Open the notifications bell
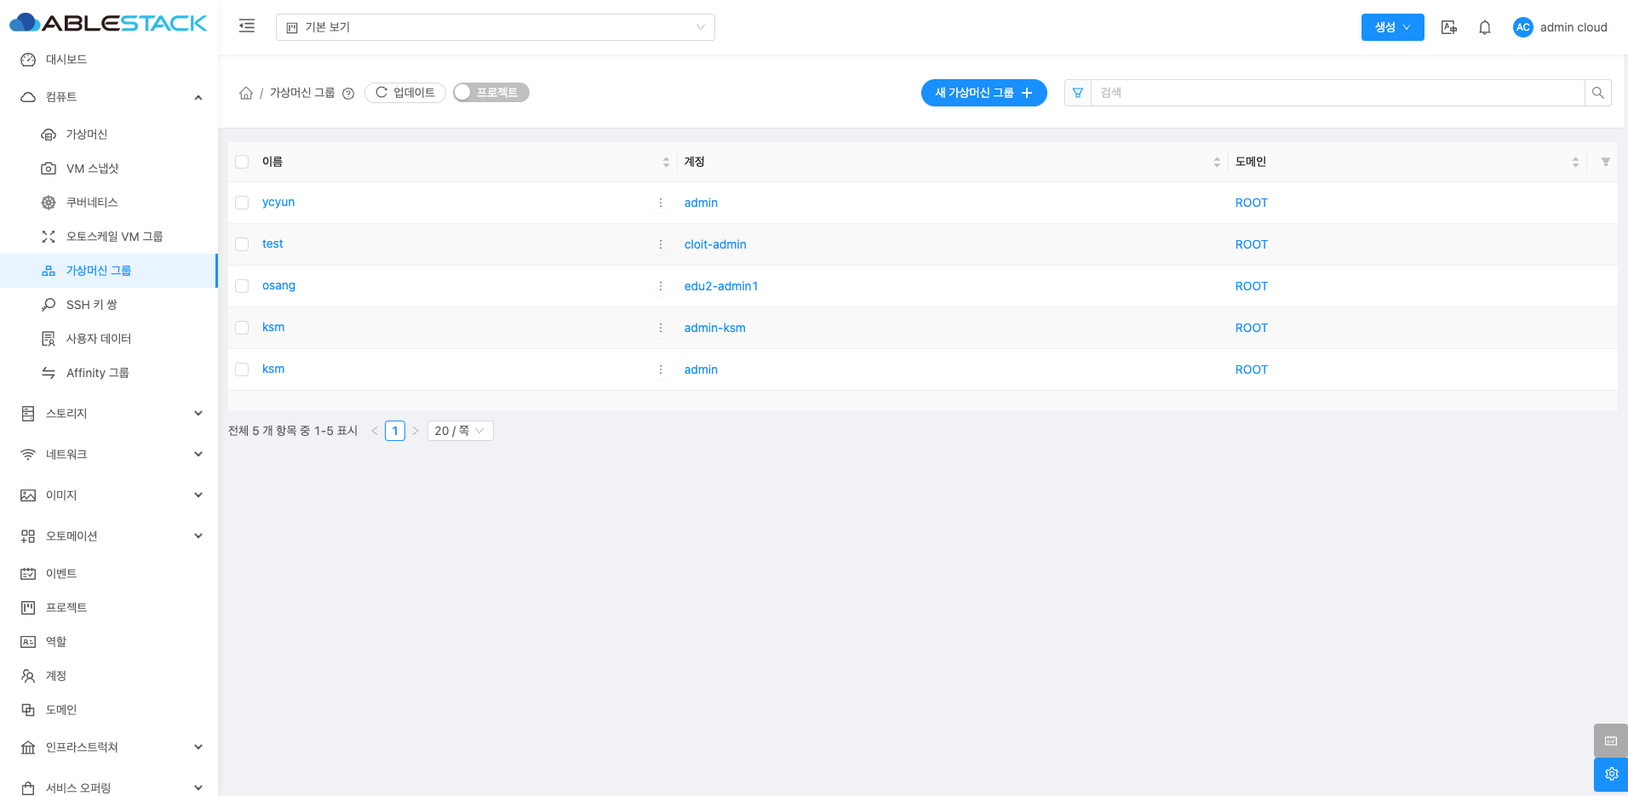Screen dimensions: 1628x796 click(x=1485, y=27)
